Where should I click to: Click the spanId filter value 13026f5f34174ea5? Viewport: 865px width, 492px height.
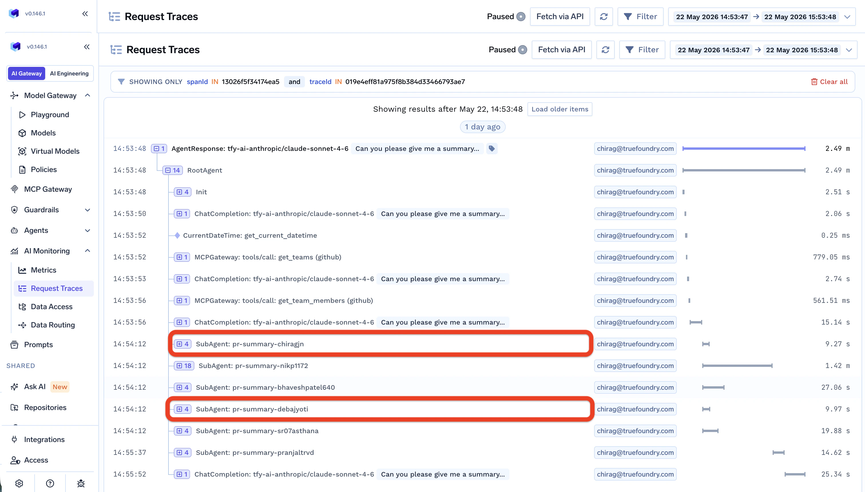tap(251, 82)
